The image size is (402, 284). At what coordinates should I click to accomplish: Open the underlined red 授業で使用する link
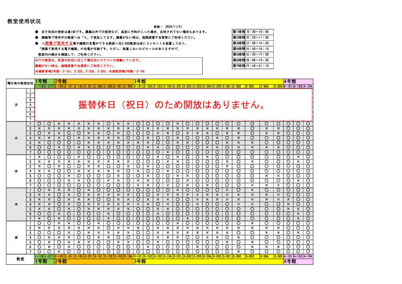58,43
